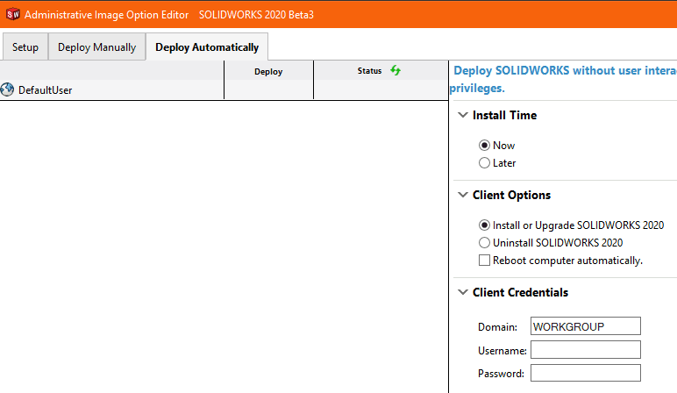Click the SOLIDWORKS 2020 Beta3 title text
Image resolution: width=677 pixels, height=393 pixels.
coord(256,15)
